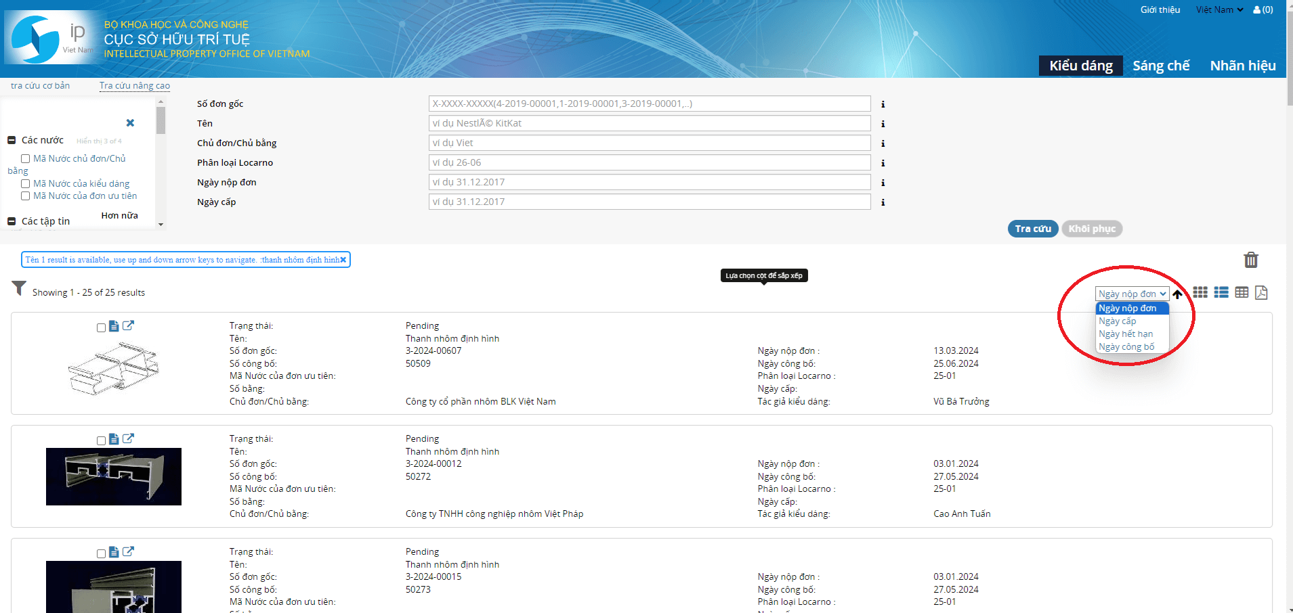Click the funnel filter icon
The height and width of the screenshot is (613, 1293).
[19, 289]
